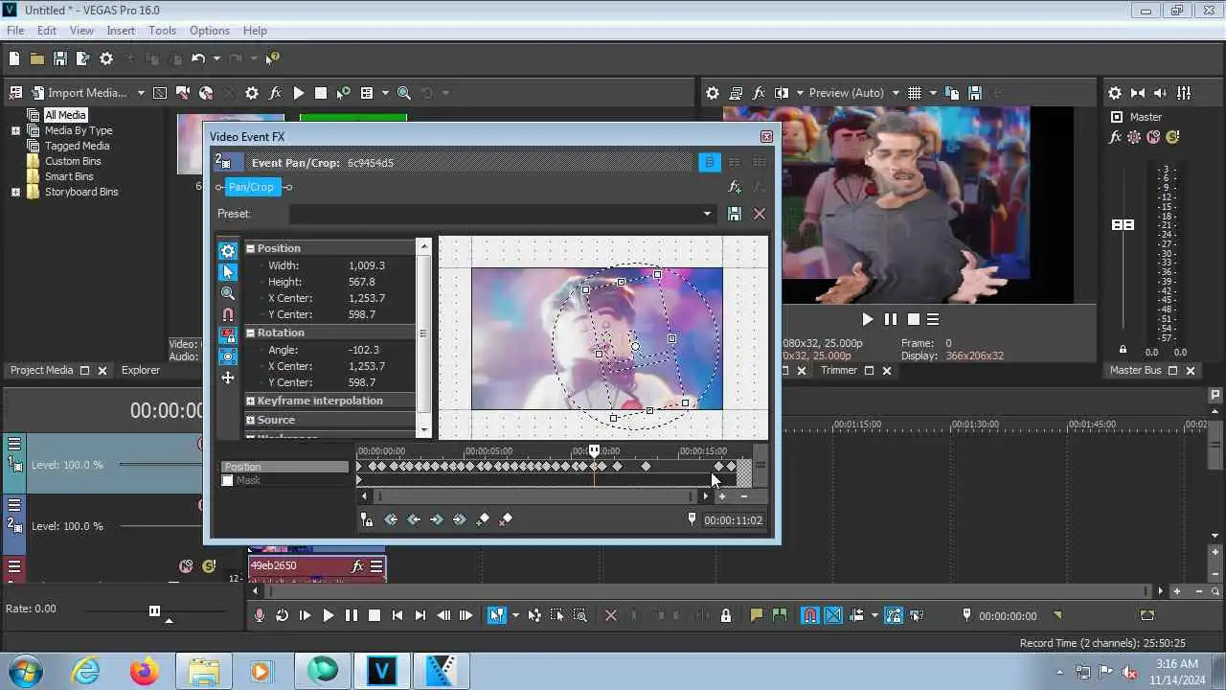Toggle Lock Aspect Ratio in Pan/Crop
1226x690 pixels.
pos(228,335)
